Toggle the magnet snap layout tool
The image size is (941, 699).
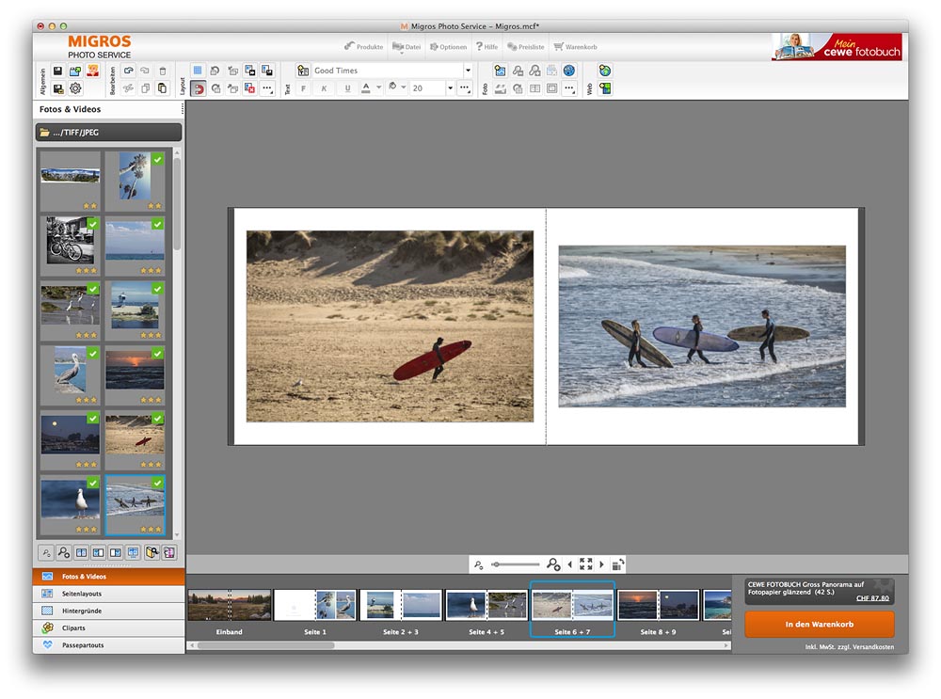click(198, 88)
